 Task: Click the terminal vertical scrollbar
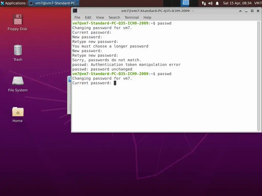[259, 76]
